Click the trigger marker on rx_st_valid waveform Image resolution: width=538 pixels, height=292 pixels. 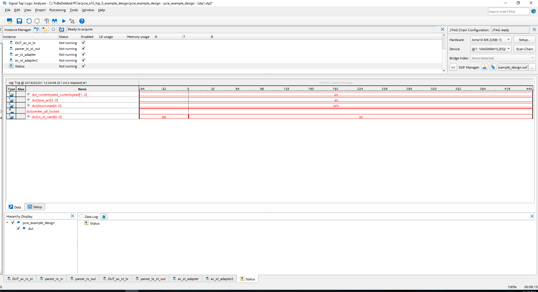[x=189, y=116]
